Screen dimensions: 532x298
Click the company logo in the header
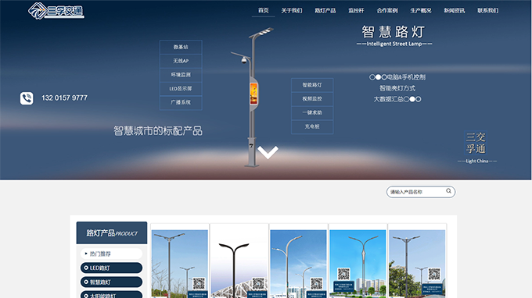click(56, 11)
